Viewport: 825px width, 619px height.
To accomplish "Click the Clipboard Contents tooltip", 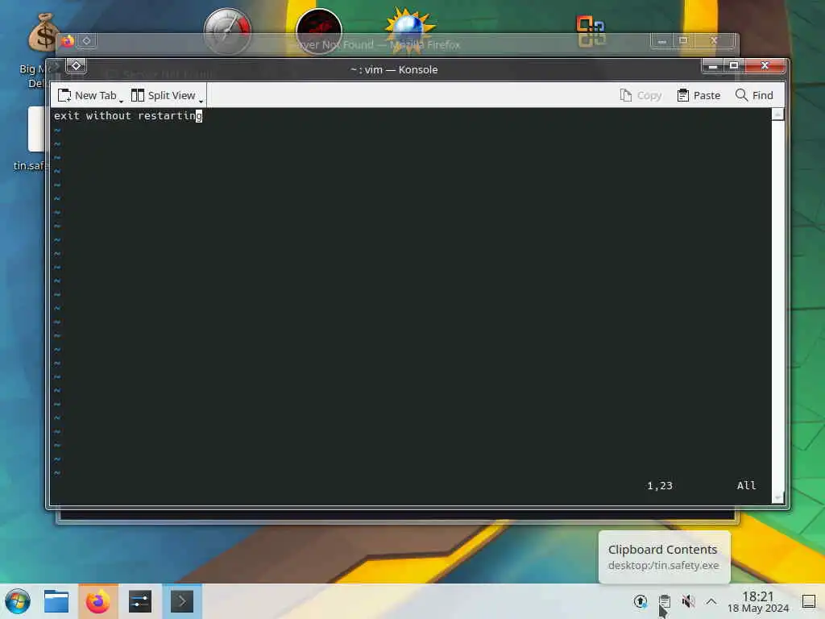I will (x=664, y=557).
